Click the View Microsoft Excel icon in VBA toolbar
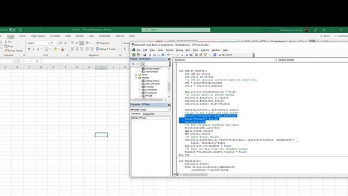Screen dimensions: 348x196 [134, 55]
